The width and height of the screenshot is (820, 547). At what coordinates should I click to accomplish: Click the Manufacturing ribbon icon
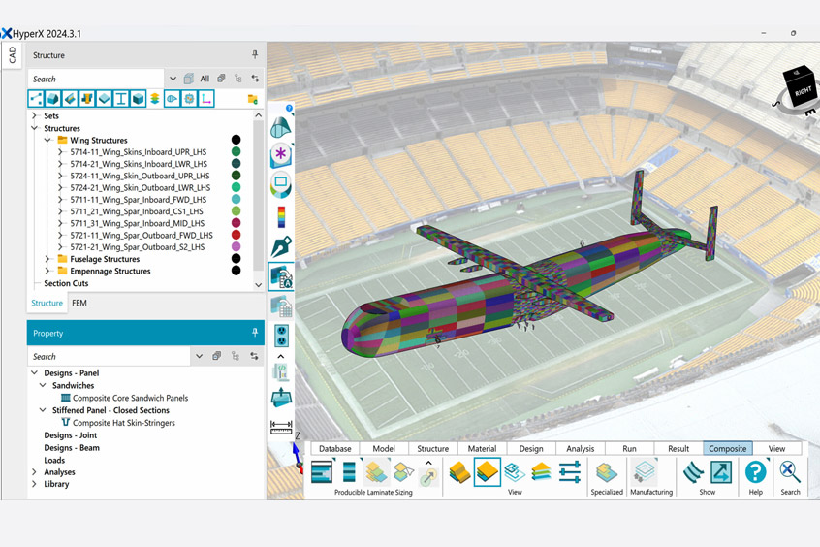click(646, 472)
